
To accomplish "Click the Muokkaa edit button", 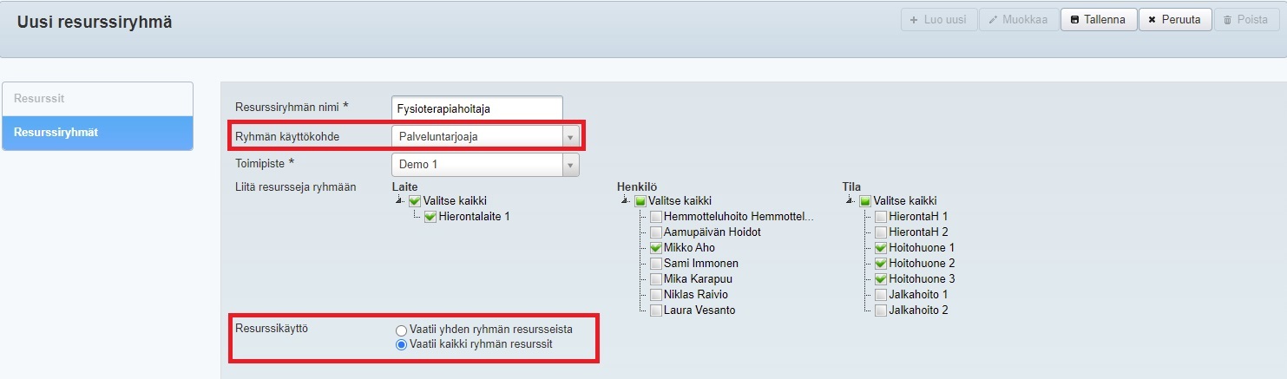I will 1017,20.
